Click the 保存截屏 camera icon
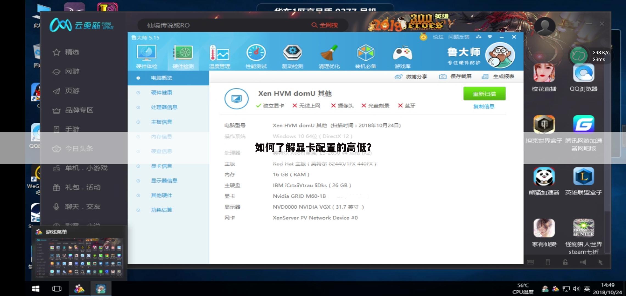This screenshot has height=296, width=626. (443, 76)
